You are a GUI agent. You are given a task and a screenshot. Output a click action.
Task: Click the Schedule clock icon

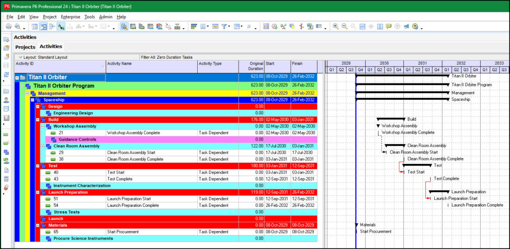click(x=275, y=27)
